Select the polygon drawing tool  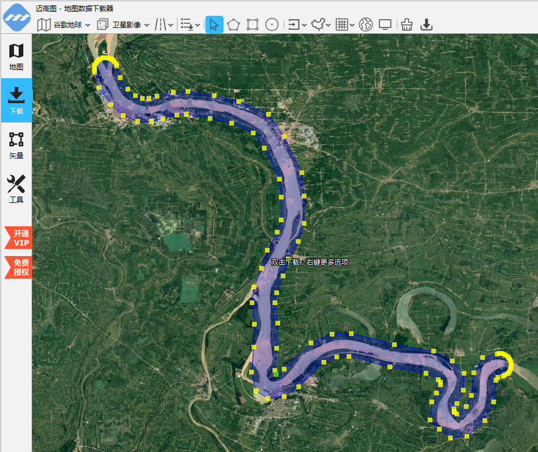click(233, 24)
